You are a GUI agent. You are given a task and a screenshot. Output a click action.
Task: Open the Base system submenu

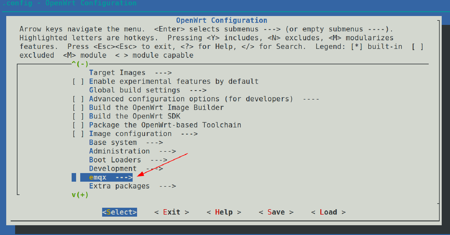click(x=126, y=143)
